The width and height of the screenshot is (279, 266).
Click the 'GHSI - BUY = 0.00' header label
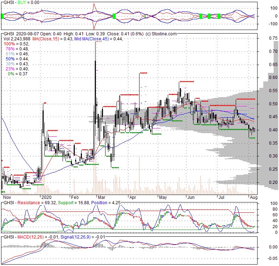21,2
